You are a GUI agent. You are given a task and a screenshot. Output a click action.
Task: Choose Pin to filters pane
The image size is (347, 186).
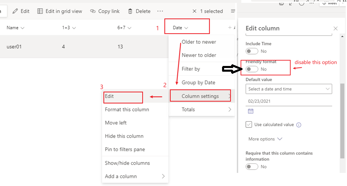pos(125,149)
